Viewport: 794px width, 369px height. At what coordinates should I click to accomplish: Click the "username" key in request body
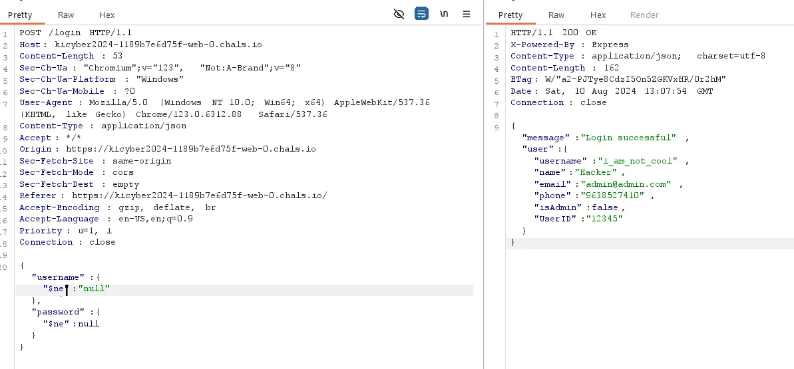[x=58, y=277]
